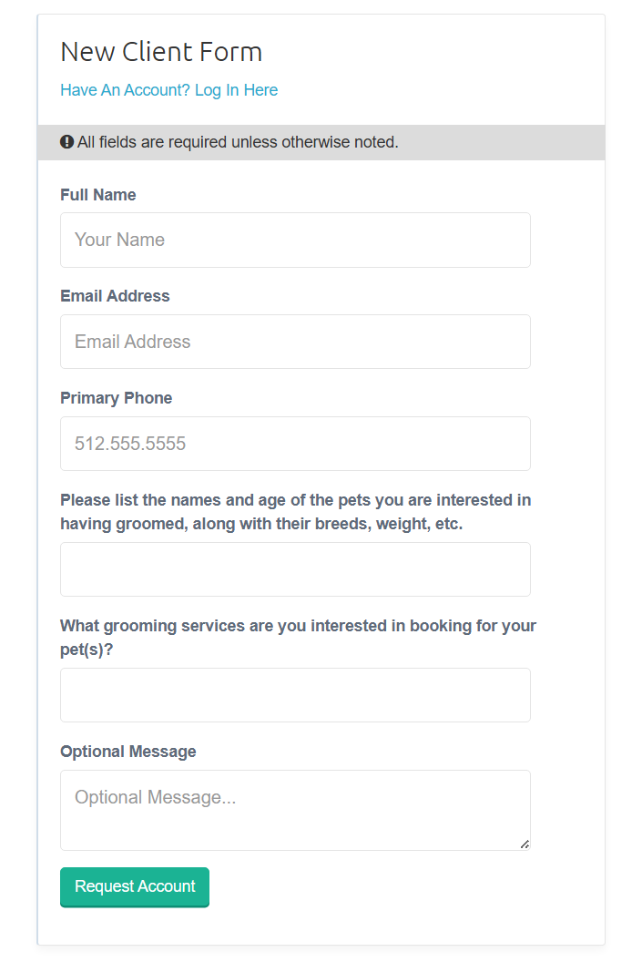Grab the textarea resize handle corner

[525, 844]
